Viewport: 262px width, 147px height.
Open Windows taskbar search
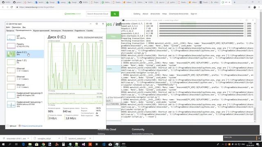click(10, 144)
